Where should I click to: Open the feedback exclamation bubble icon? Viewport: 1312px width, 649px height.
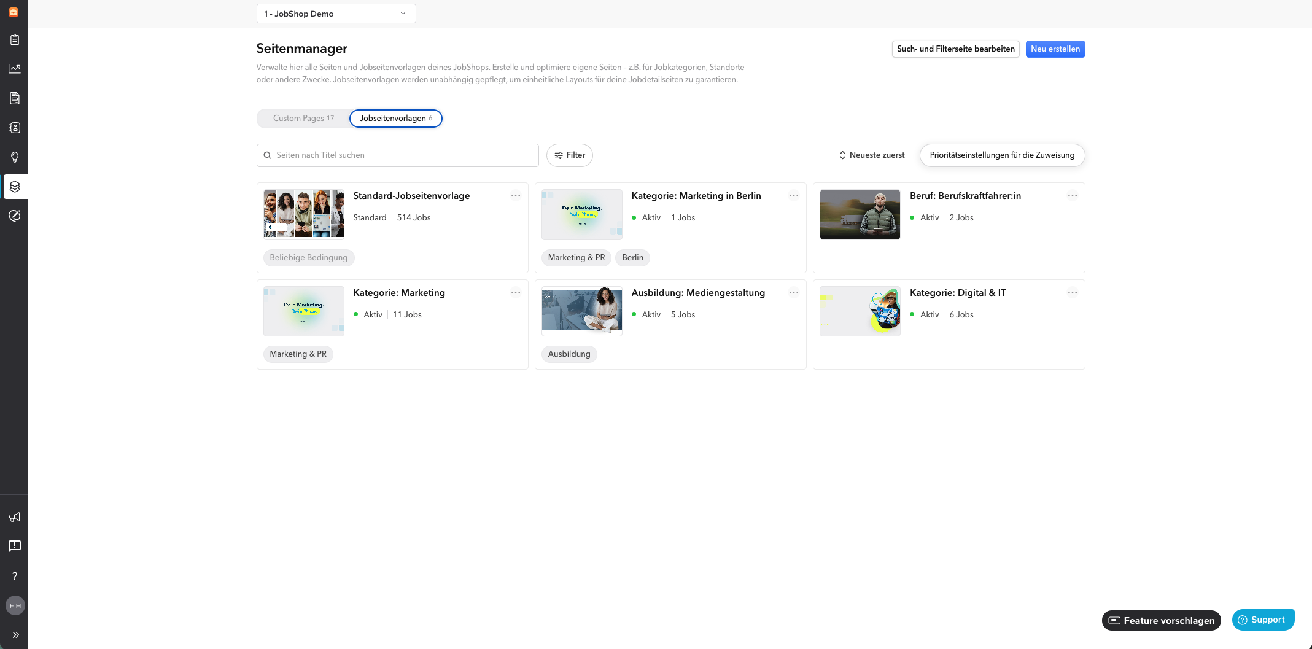(x=15, y=546)
